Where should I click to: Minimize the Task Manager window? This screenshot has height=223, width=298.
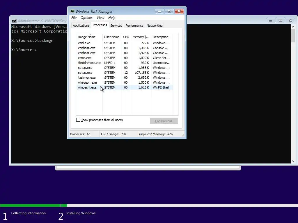(159, 11)
